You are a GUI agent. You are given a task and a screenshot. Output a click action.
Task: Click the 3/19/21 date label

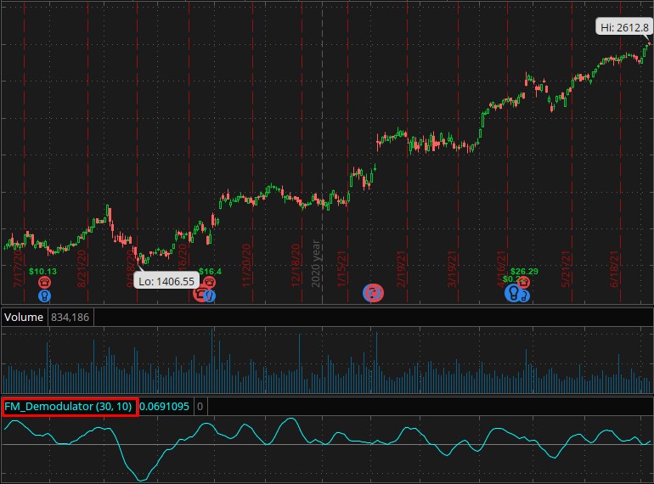click(x=453, y=266)
